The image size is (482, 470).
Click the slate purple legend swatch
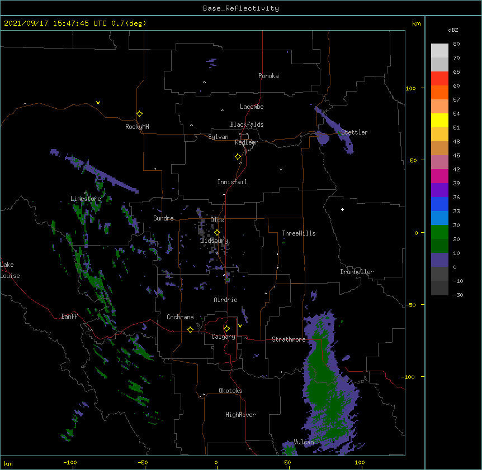440,260
